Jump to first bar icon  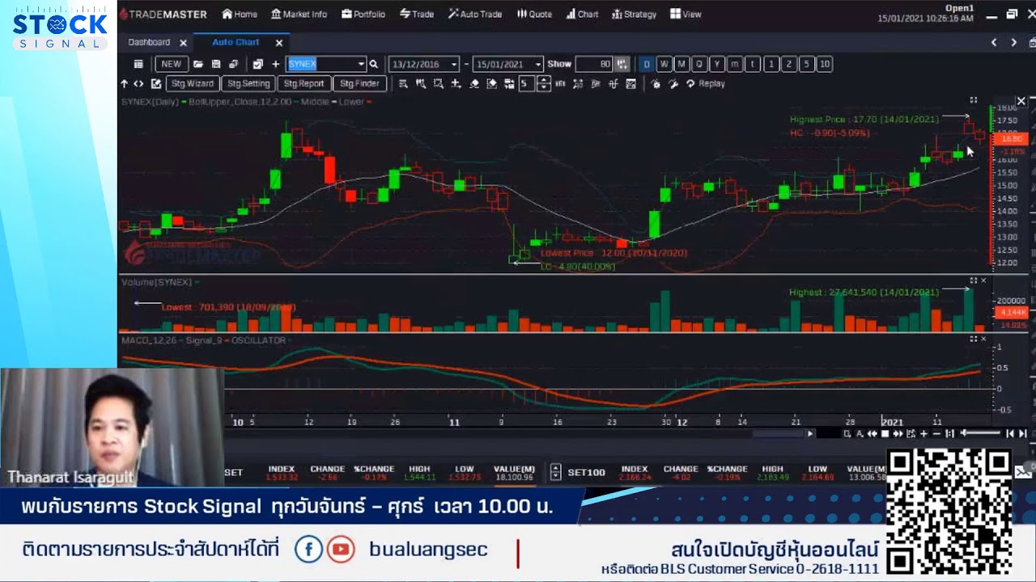tap(1010, 434)
